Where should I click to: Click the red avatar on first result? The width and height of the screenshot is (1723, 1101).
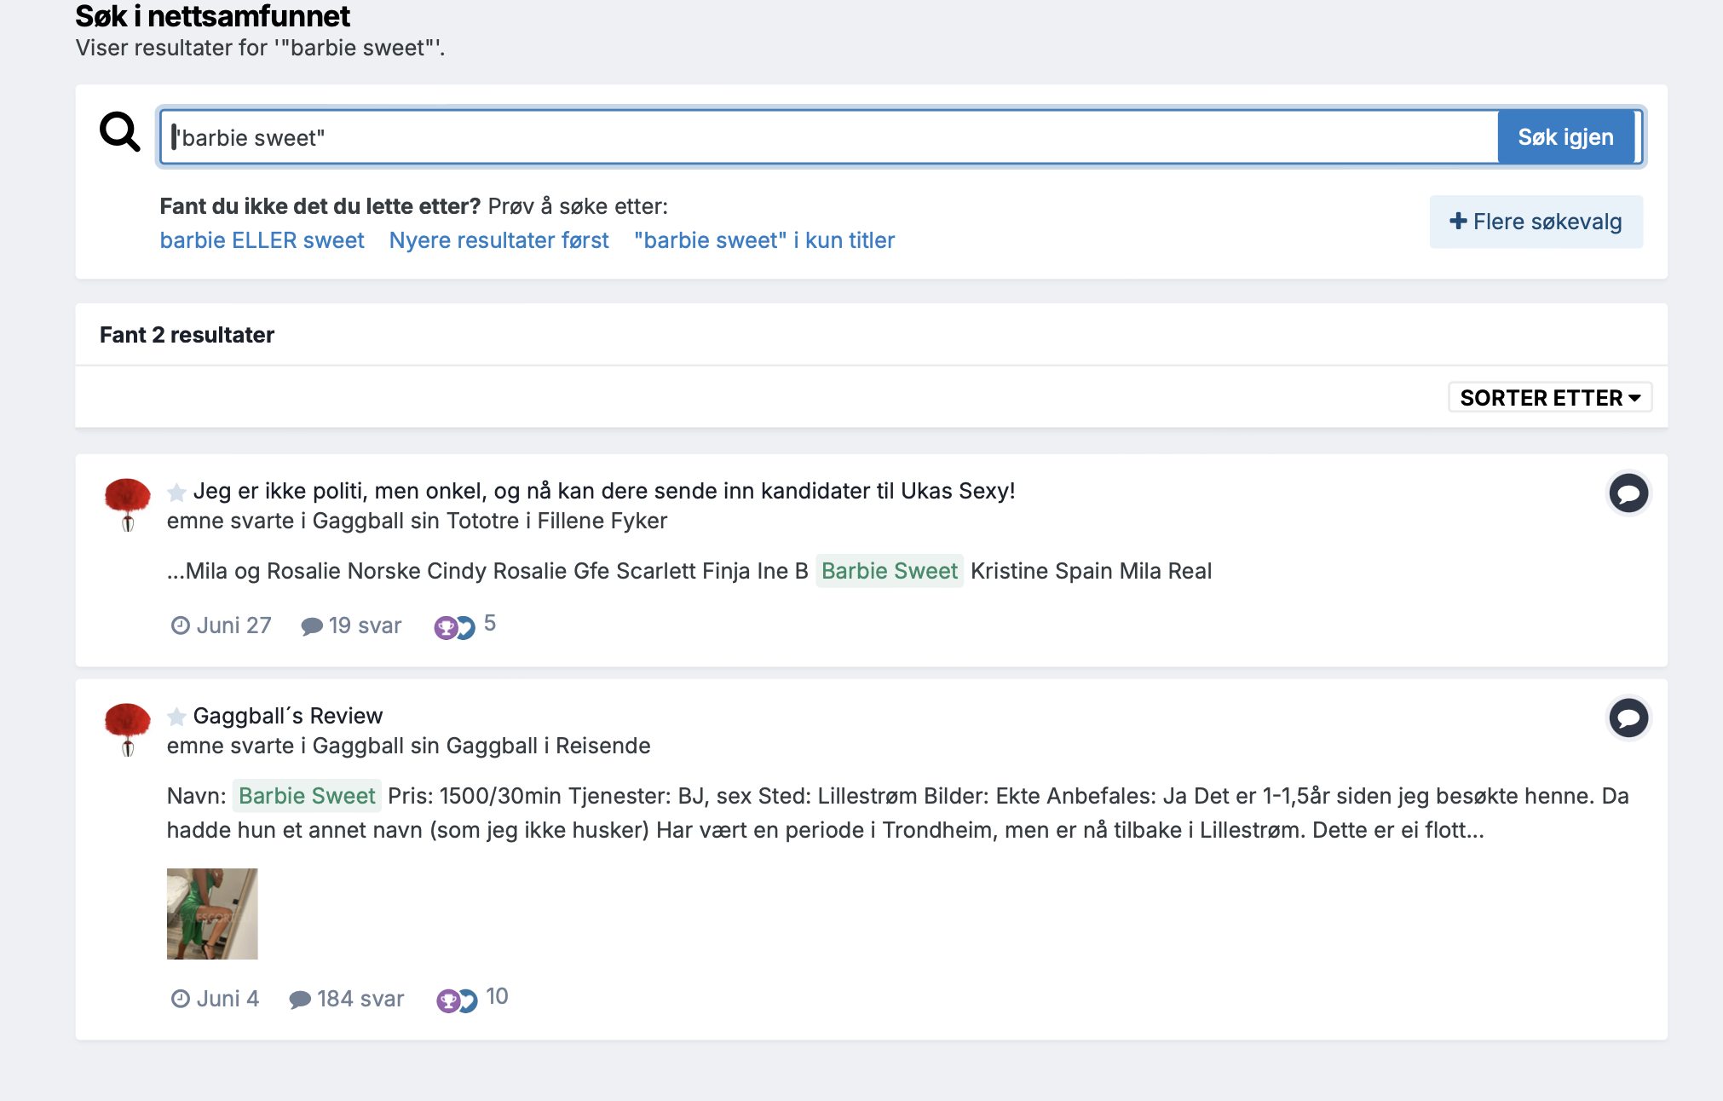click(127, 504)
